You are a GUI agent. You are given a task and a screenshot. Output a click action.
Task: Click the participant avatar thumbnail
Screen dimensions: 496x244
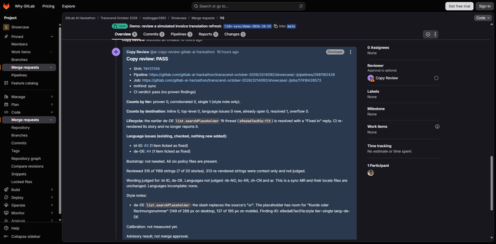[x=370, y=173]
